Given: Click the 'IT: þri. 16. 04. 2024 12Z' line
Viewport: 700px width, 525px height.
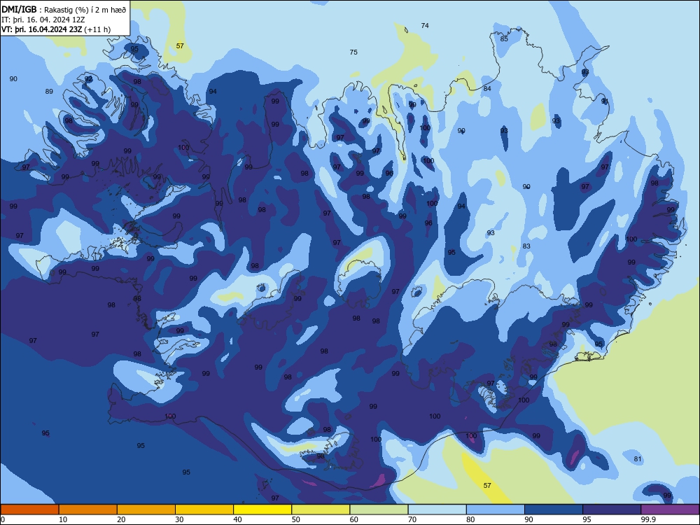Looking at the screenshot, I should (x=43, y=20).
